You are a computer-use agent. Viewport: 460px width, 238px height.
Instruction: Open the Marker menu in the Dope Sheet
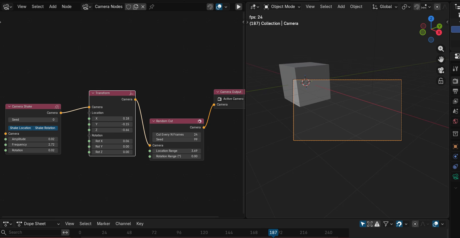pos(104,224)
